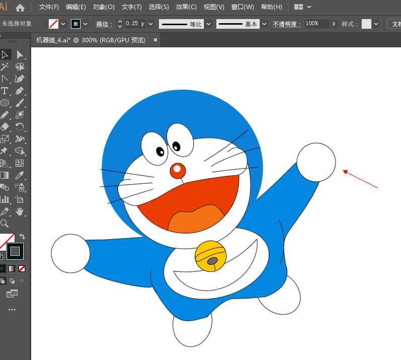Set color mode to None
This screenshot has height=360, width=401.
coord(22,269)
